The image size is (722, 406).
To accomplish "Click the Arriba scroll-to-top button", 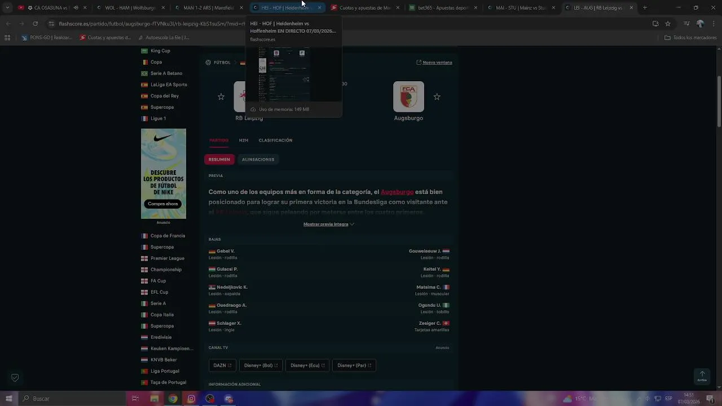I will [x=702, y=376].
